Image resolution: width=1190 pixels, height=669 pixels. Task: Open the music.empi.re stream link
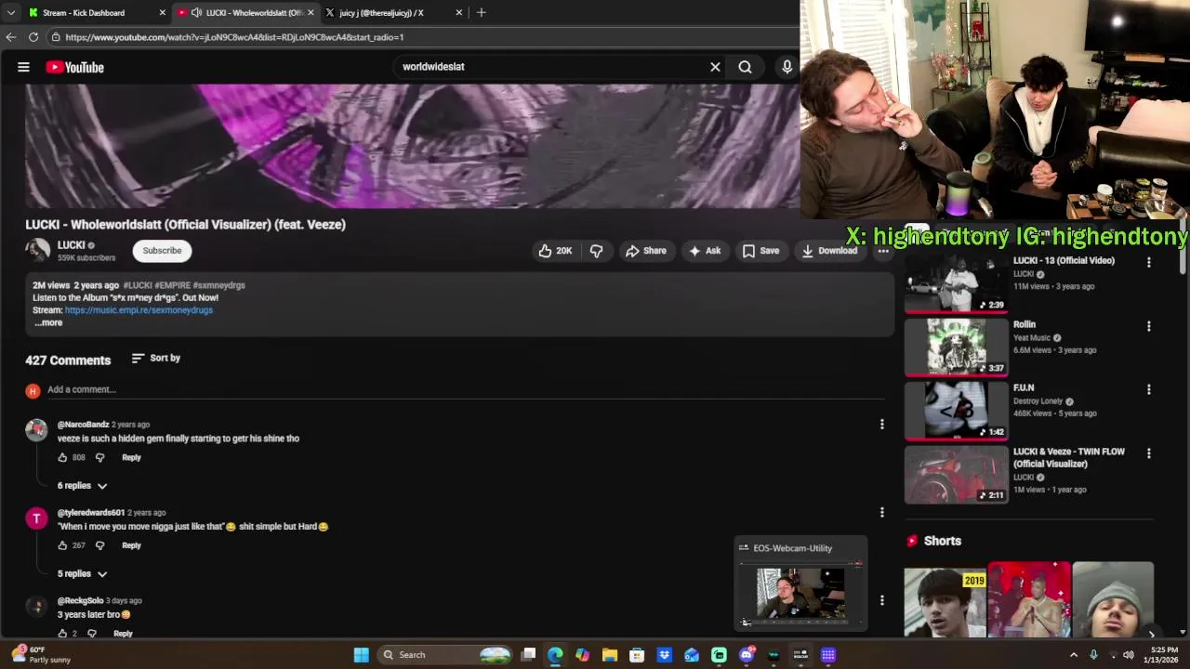coord(139,310)
